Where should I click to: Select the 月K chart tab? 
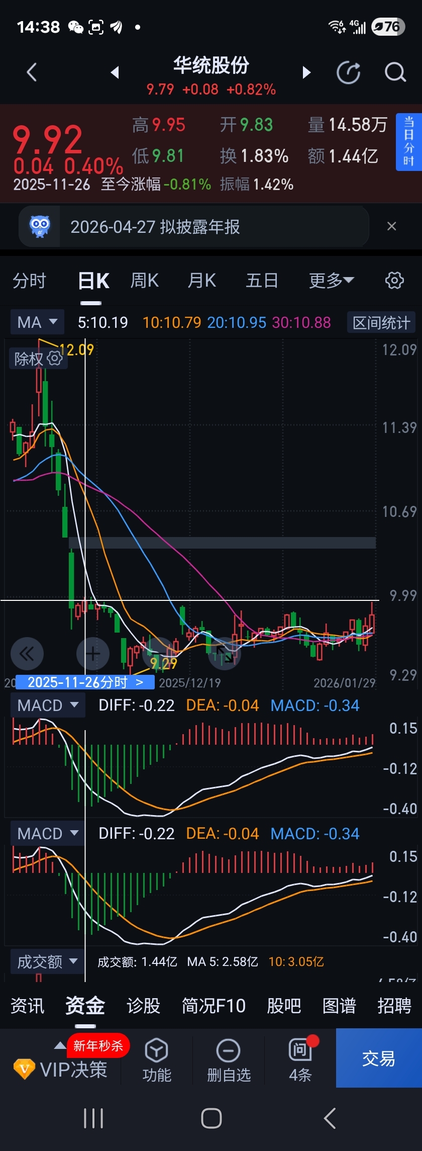[x=202, y=280]
